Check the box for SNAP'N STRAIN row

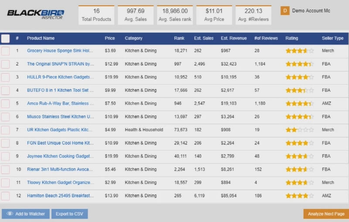click(x=5, y=64)
